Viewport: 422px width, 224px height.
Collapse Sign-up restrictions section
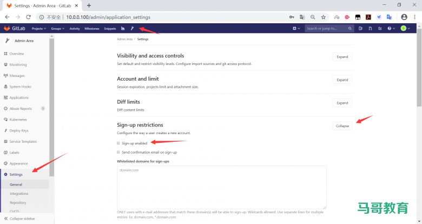[x=342, y=126]
